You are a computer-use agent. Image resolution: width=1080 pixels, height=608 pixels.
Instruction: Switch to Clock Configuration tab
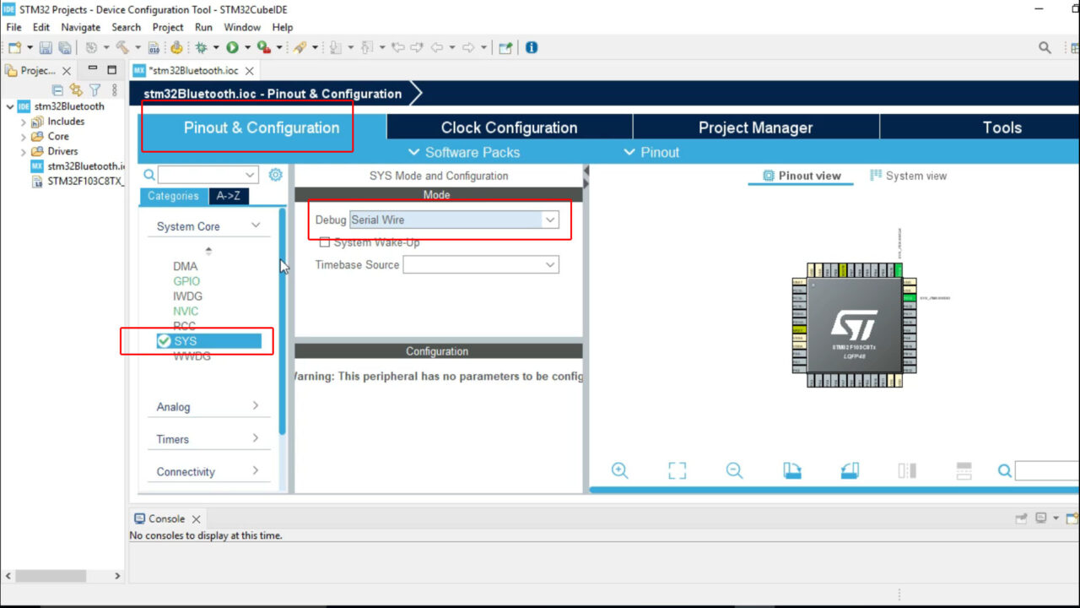510,128
